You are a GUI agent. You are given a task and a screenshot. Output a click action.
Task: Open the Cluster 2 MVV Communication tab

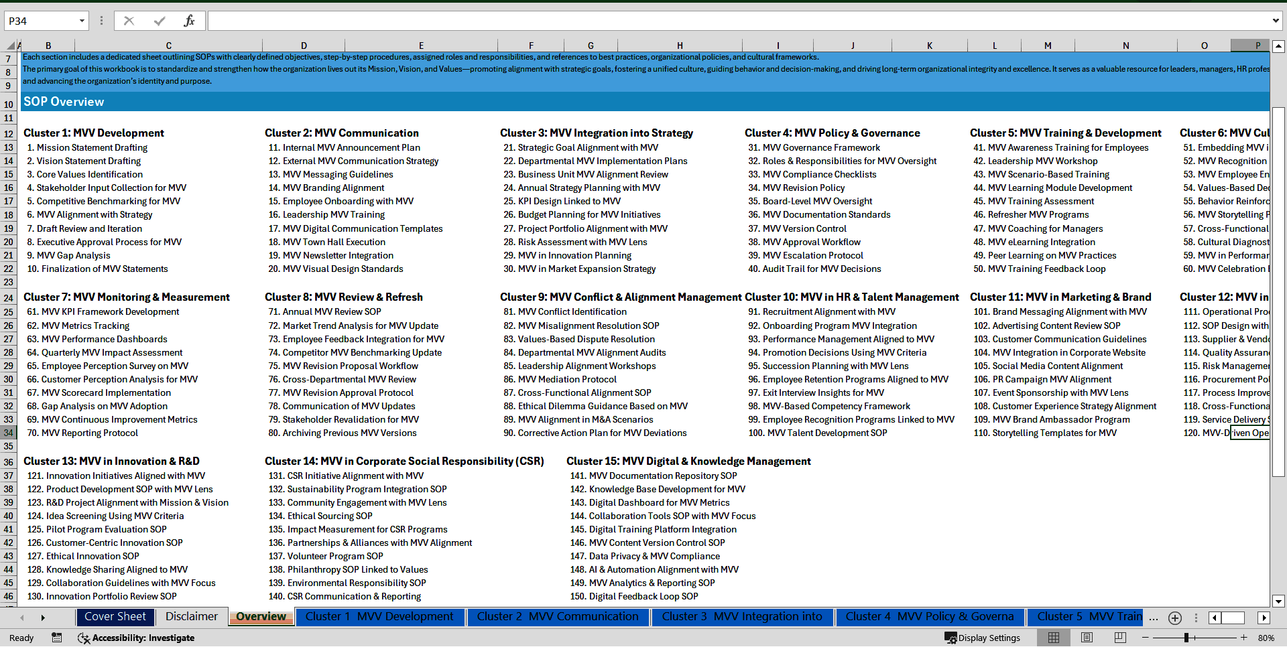coord(558,616)
